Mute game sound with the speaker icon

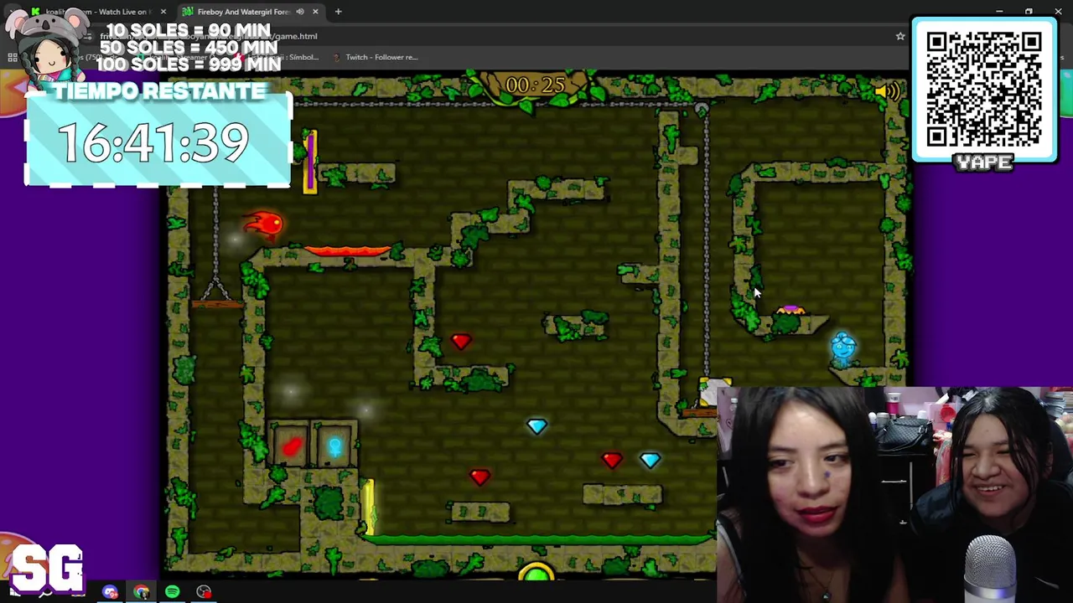tap(885, 92)
